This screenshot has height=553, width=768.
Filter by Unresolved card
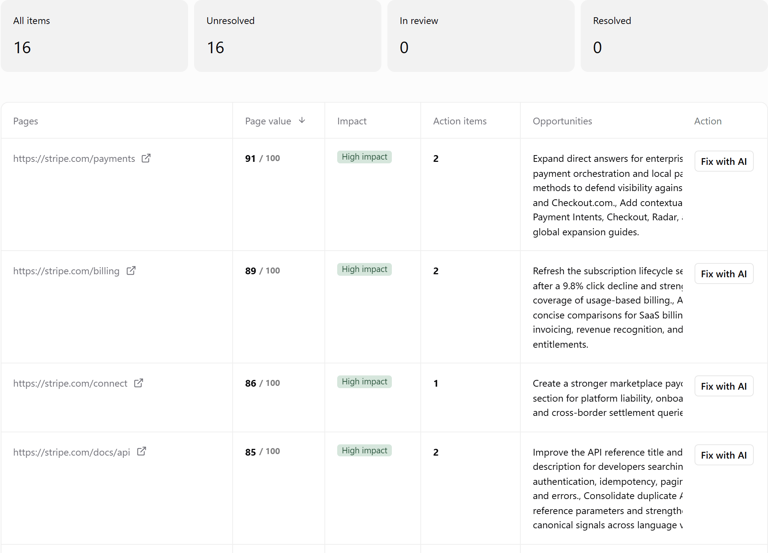tap(288, 36)
